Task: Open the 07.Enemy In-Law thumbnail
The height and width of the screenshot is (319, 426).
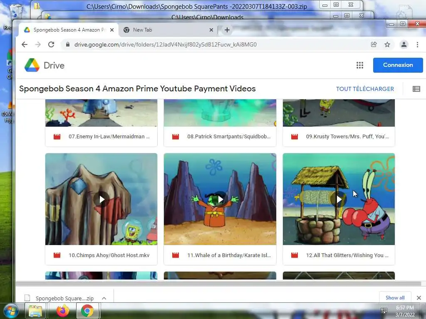Action: 101,113
